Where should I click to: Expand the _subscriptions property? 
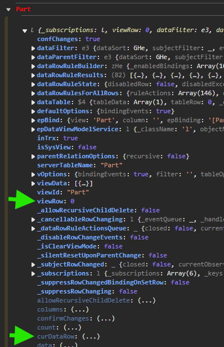[x=33, y=274]
